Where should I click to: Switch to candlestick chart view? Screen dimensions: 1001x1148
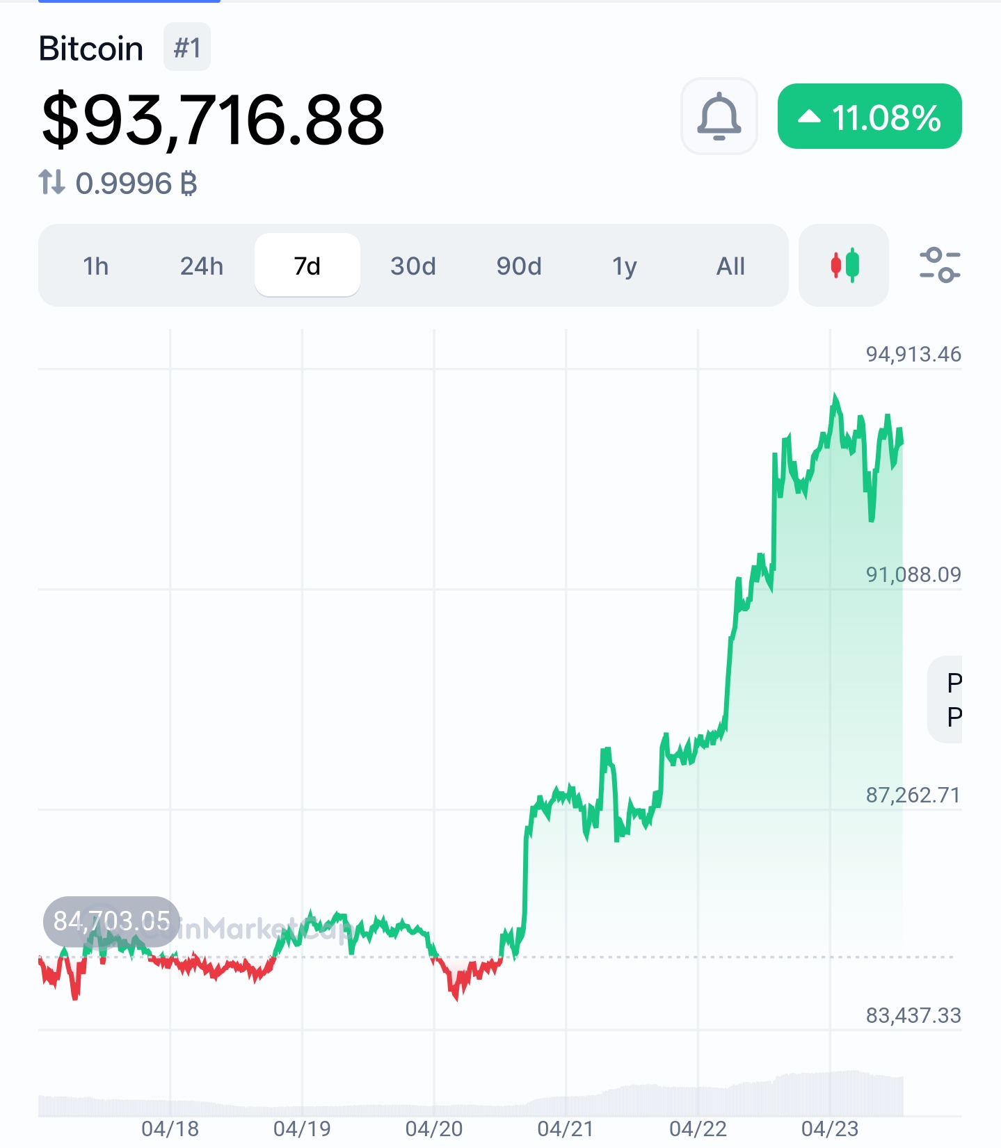coord(844,266)
